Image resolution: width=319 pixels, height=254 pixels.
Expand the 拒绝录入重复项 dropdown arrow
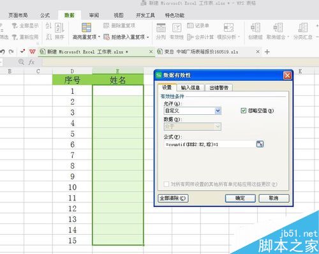148,37
